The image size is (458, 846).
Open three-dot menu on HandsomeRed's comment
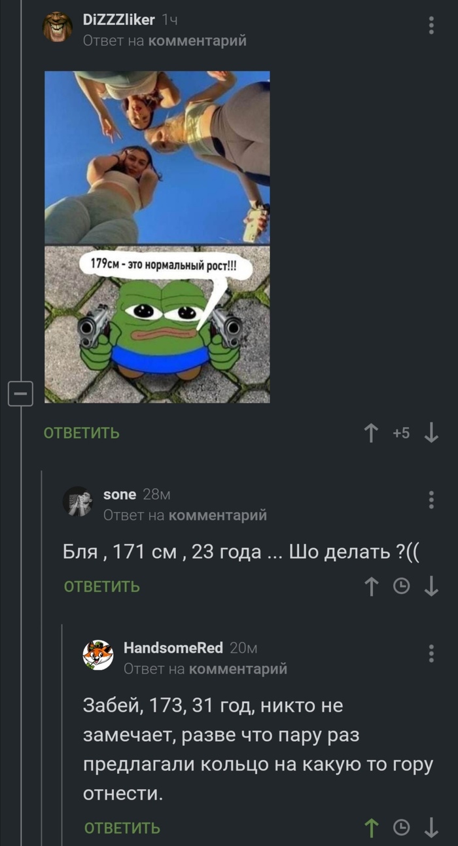(x=431, y=653)
